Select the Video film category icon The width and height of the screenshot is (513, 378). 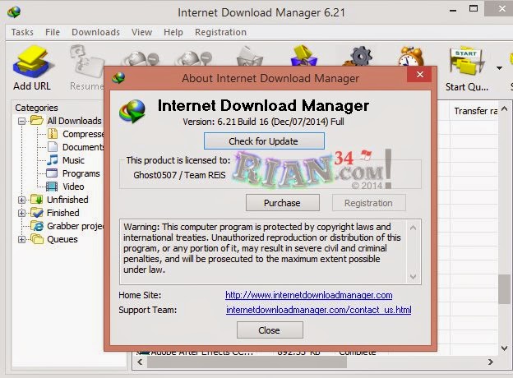click(x=52, y=187)
